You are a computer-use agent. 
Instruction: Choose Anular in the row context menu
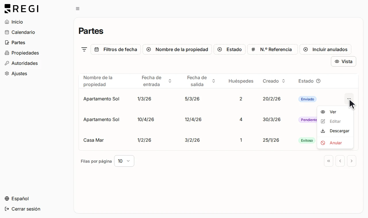(335, 143)
